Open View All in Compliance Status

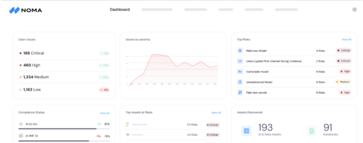[x=105, y=113]
